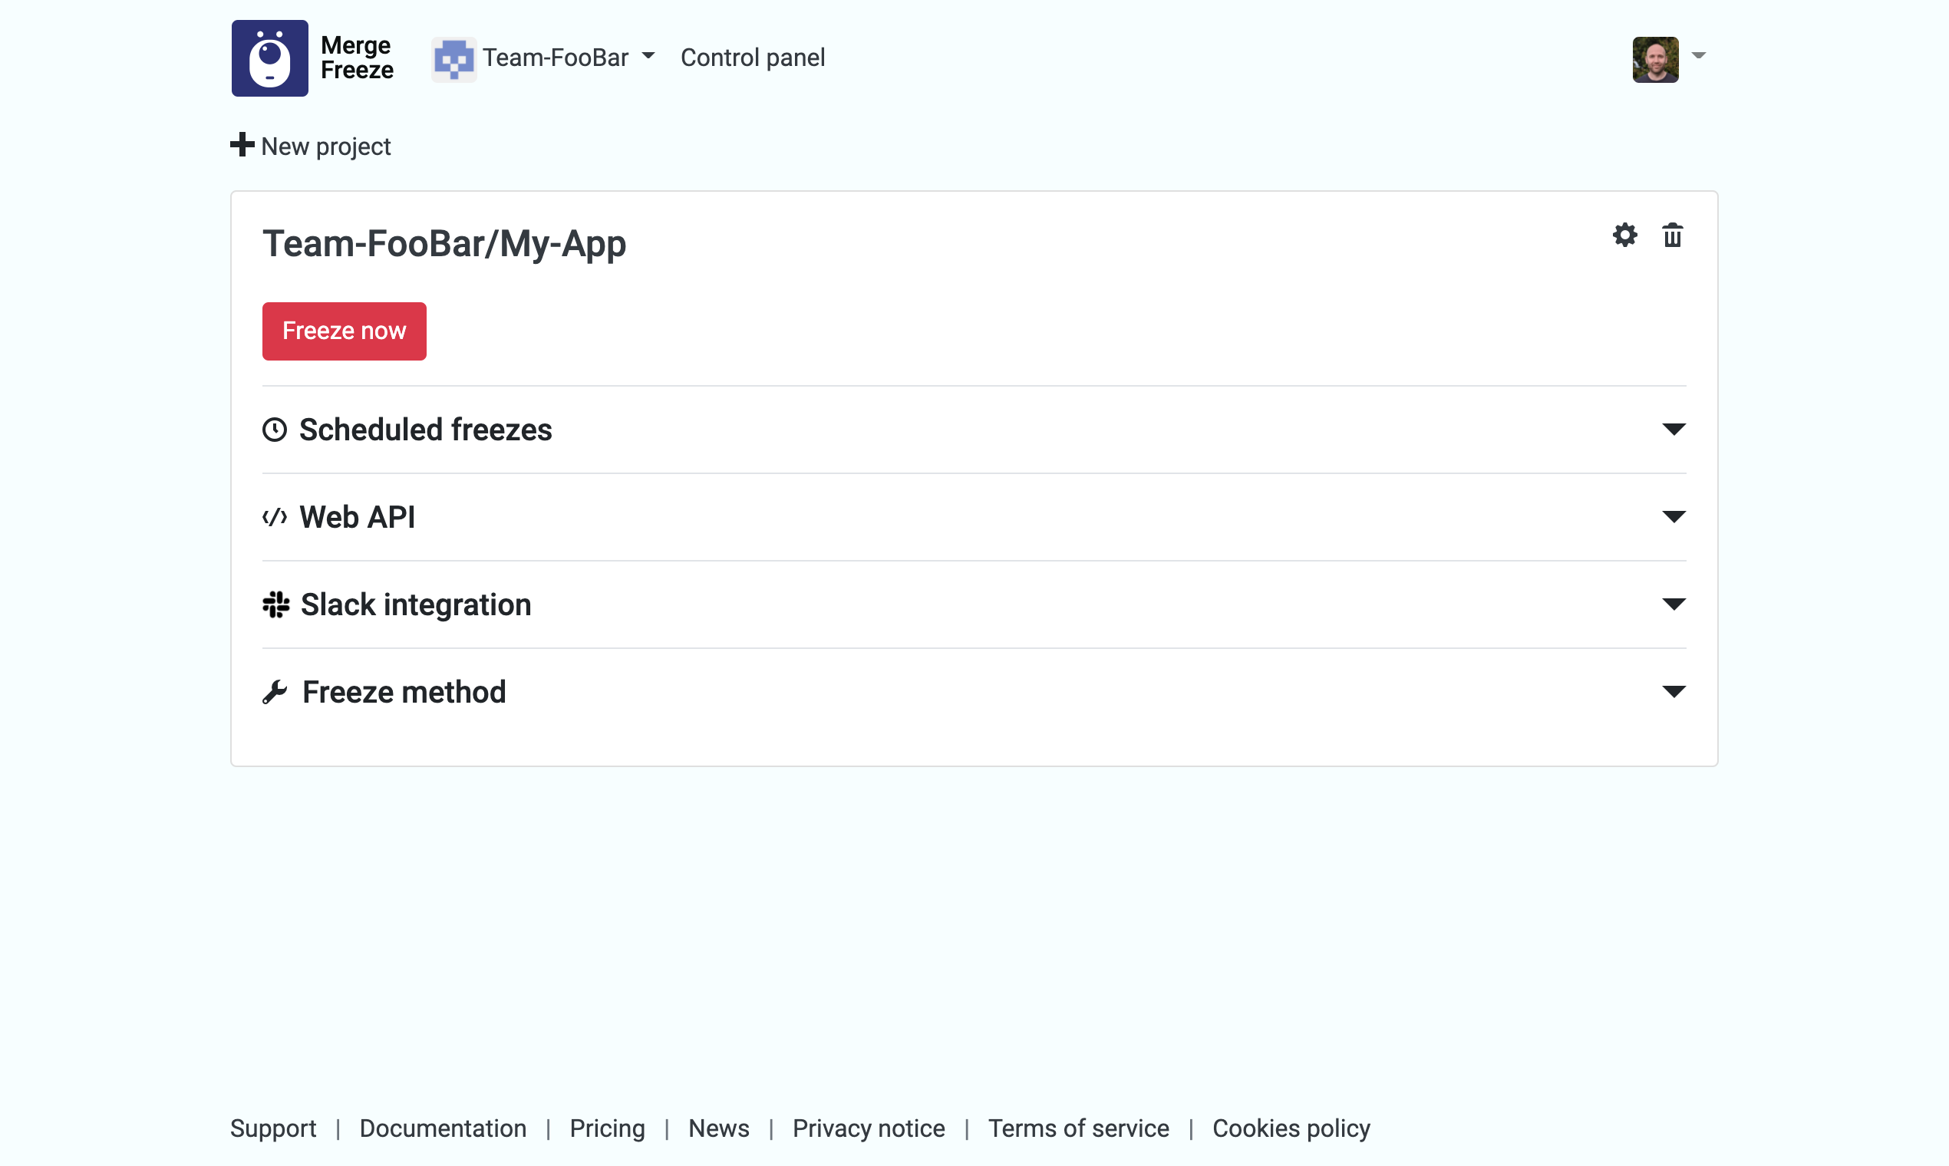Go to Control panel
Screen dimensions: 1949x1166
click(x=752, y=58)
